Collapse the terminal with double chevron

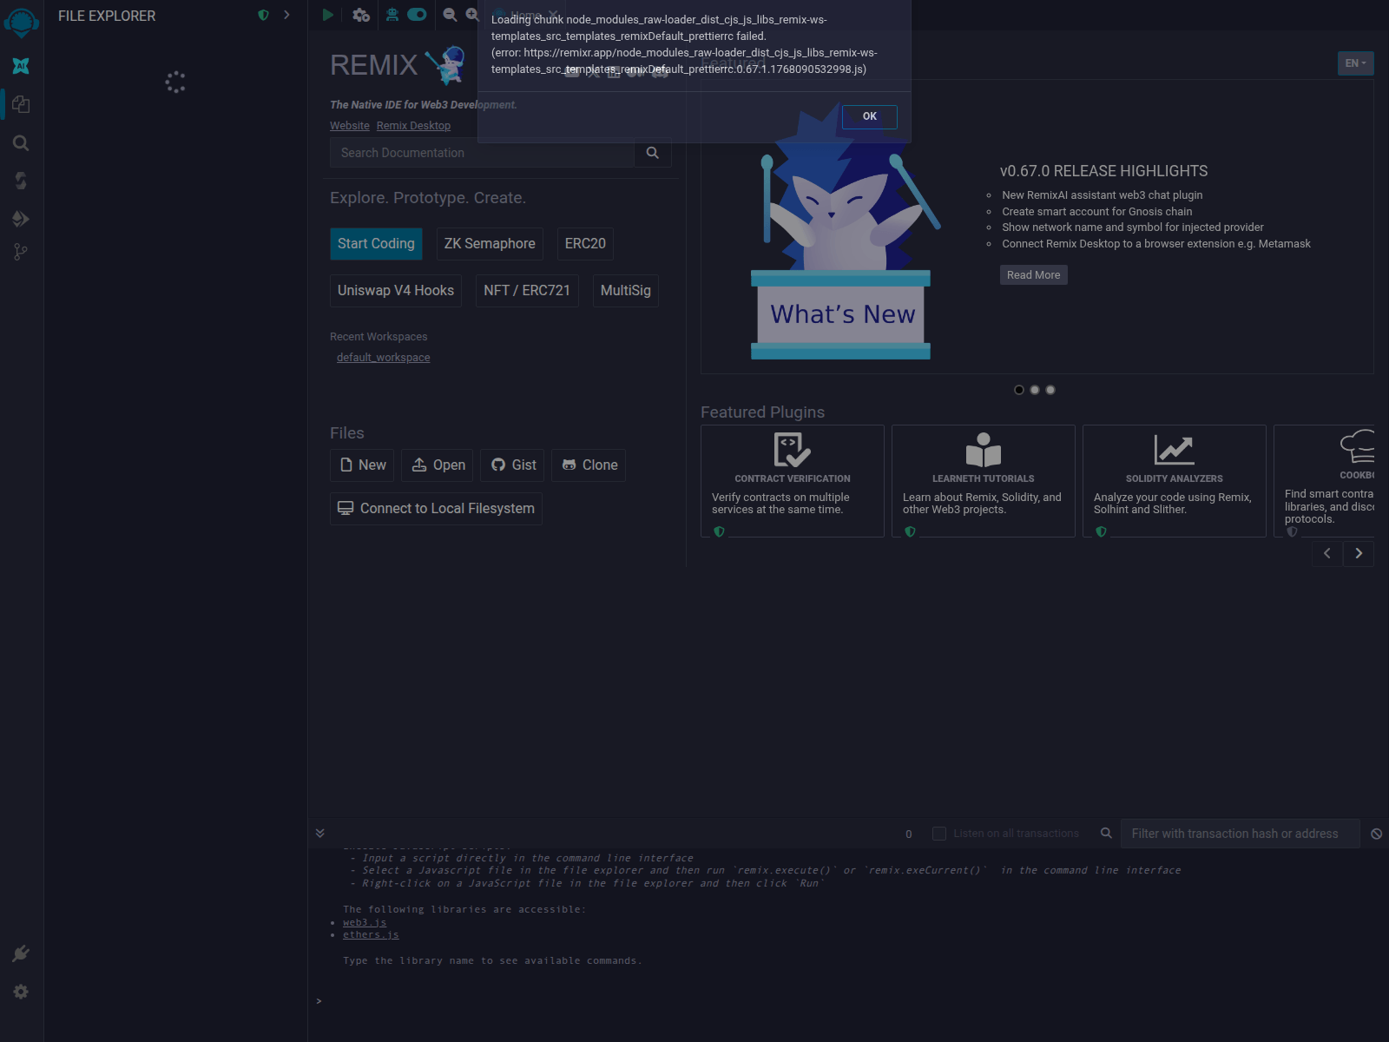319,832
